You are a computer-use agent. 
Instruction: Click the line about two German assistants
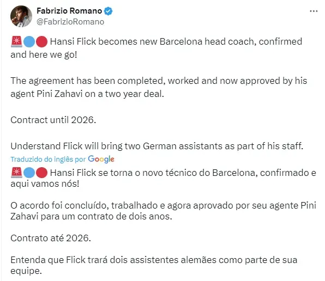pos(157,146)
